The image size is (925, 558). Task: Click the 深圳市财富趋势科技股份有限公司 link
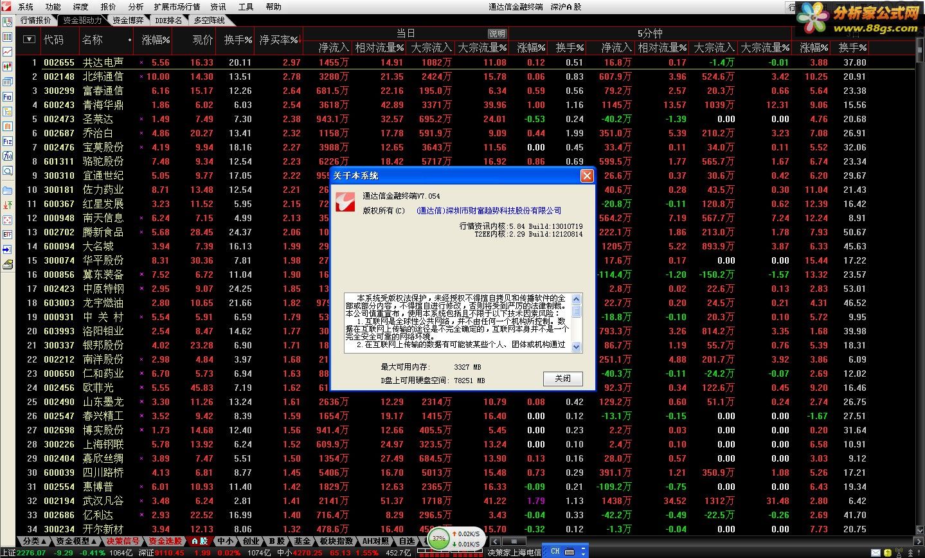pos(489,211)
